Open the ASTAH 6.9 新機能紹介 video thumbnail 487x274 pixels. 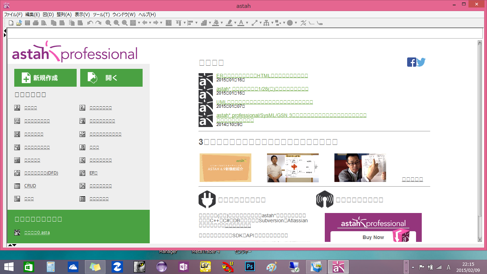click(225, 168)
